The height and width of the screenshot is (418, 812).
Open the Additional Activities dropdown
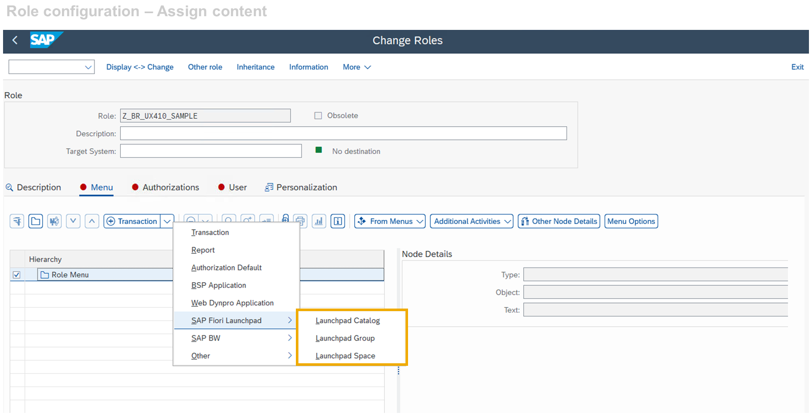click(471, 221)
